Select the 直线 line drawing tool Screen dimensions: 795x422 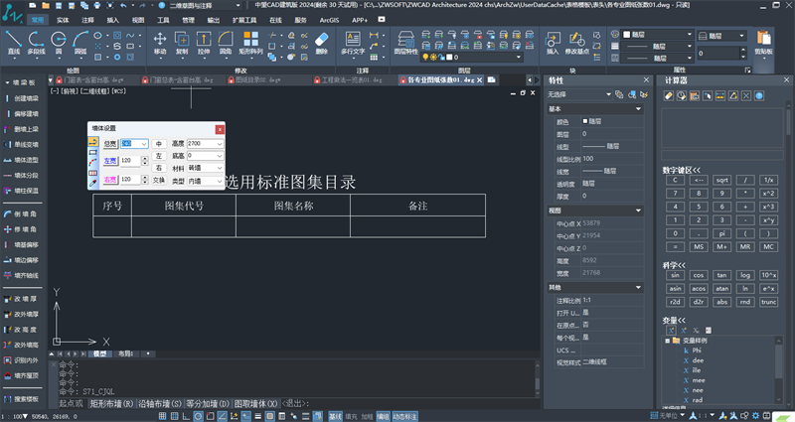coord(14,43)
